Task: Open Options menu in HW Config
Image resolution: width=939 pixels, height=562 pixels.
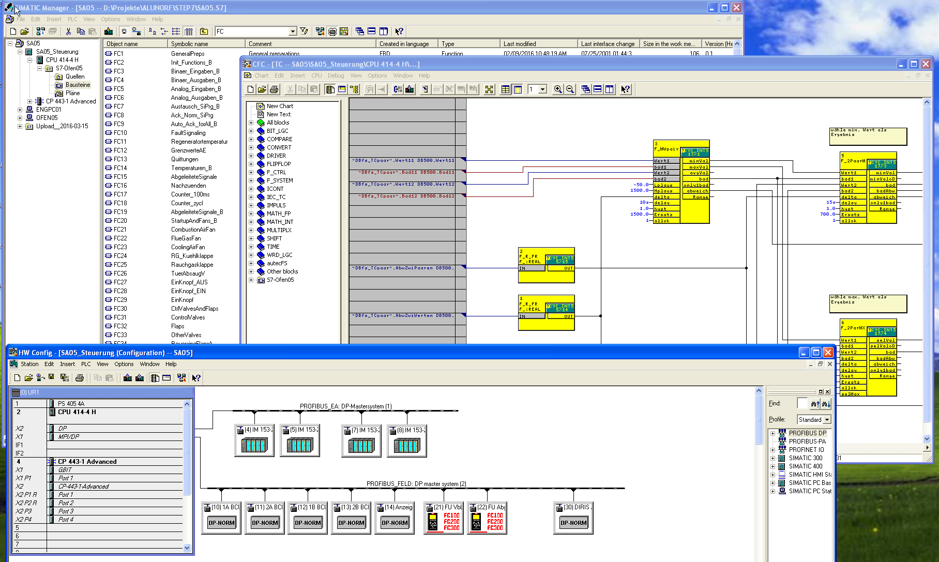Action: [x=124, y=364]
